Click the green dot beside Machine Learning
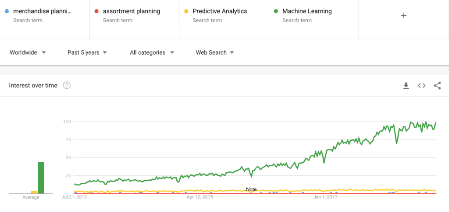This screenshot has width=449, height=212. 276,11
